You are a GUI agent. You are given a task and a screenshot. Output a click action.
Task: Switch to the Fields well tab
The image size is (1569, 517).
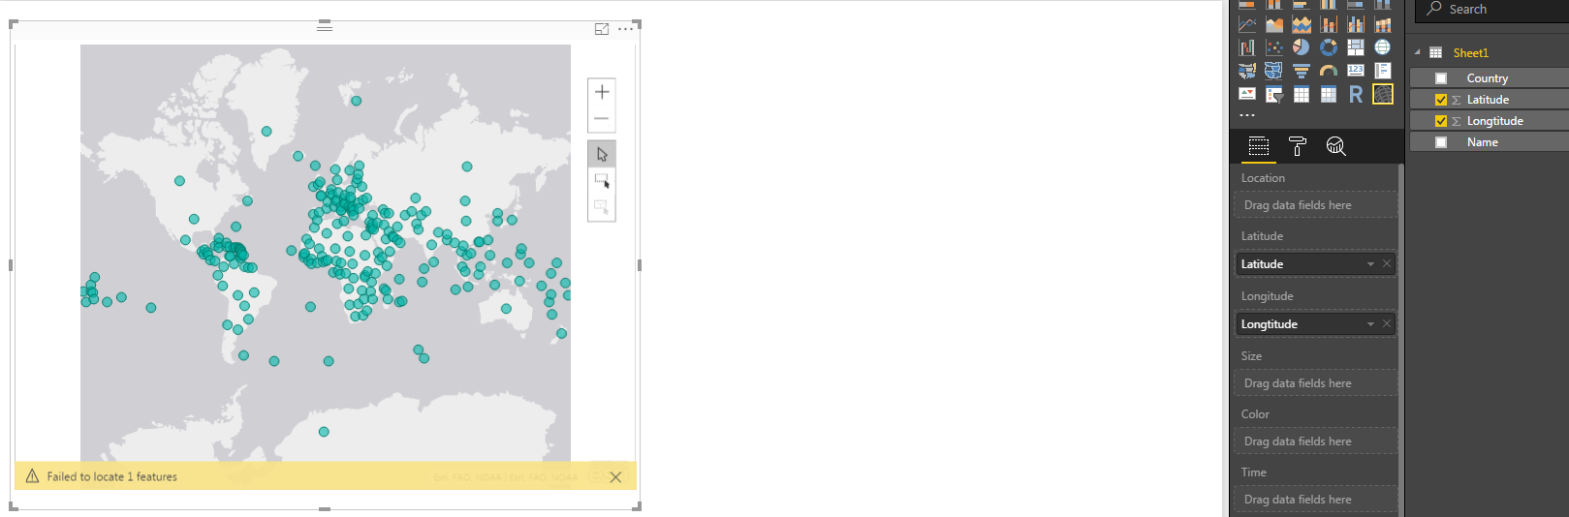click(1259, 146)
